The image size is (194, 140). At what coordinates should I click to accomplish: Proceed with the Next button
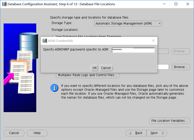click(x=157, y=133)
